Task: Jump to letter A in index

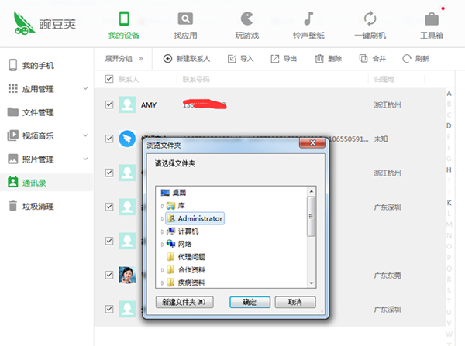Action: coord(449,94)
